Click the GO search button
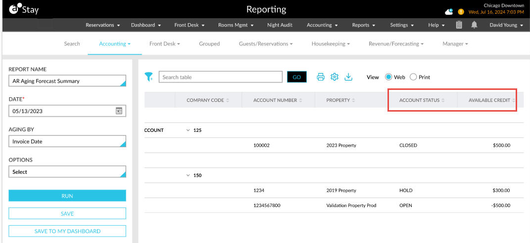 297,77
